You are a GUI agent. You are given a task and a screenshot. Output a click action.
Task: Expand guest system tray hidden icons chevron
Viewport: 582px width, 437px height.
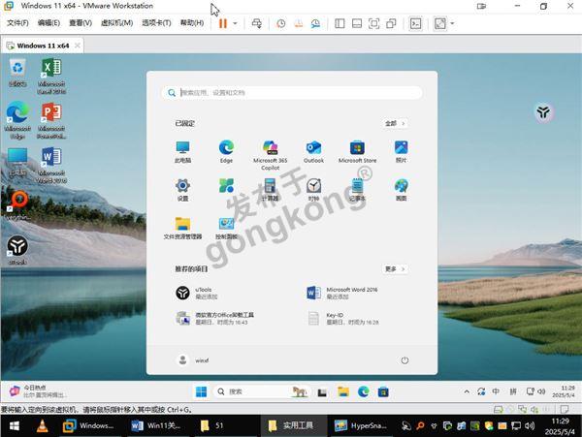click(x=467, y=391)
